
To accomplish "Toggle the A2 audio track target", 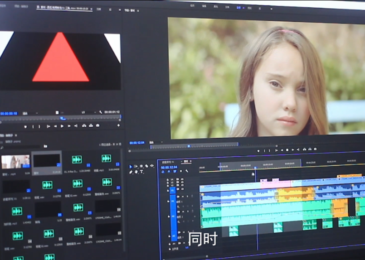I will click(173, 217).
